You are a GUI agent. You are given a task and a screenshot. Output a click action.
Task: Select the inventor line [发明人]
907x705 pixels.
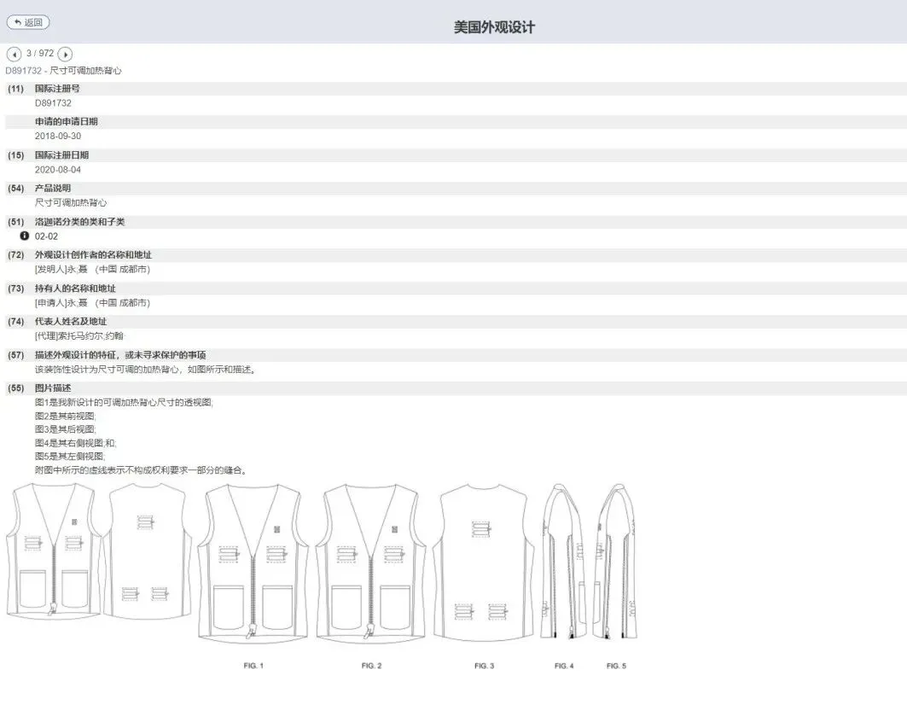92,269
